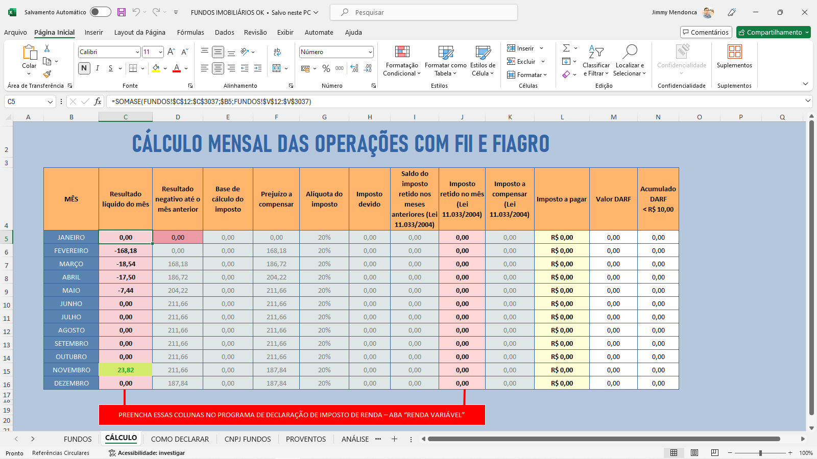Click the Page Layout view icon in status bar
817x459 pixels.
tap(694, 453)
